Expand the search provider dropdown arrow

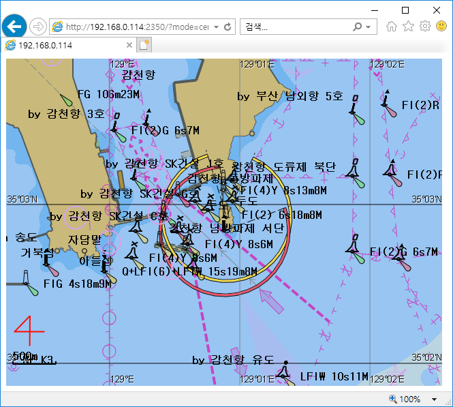click(x=369, y=27)
